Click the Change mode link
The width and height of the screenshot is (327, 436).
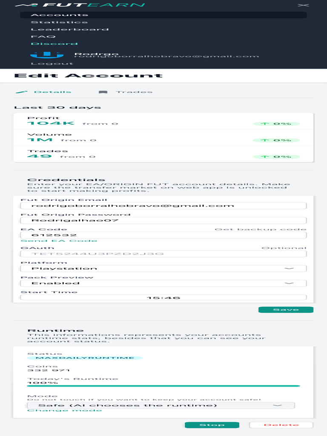(65, 410)
